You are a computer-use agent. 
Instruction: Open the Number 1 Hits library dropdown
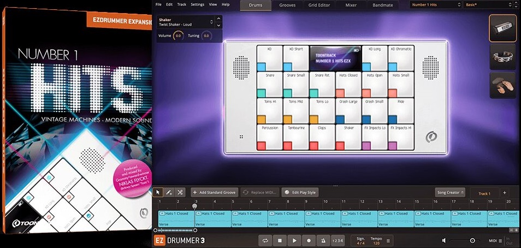pos(435,5)
